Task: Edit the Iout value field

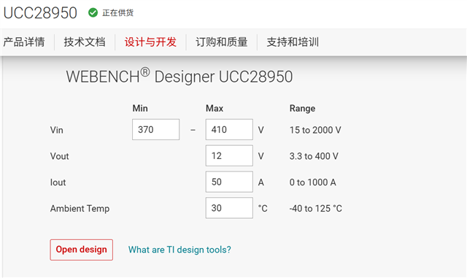Action: pos(229,182)
